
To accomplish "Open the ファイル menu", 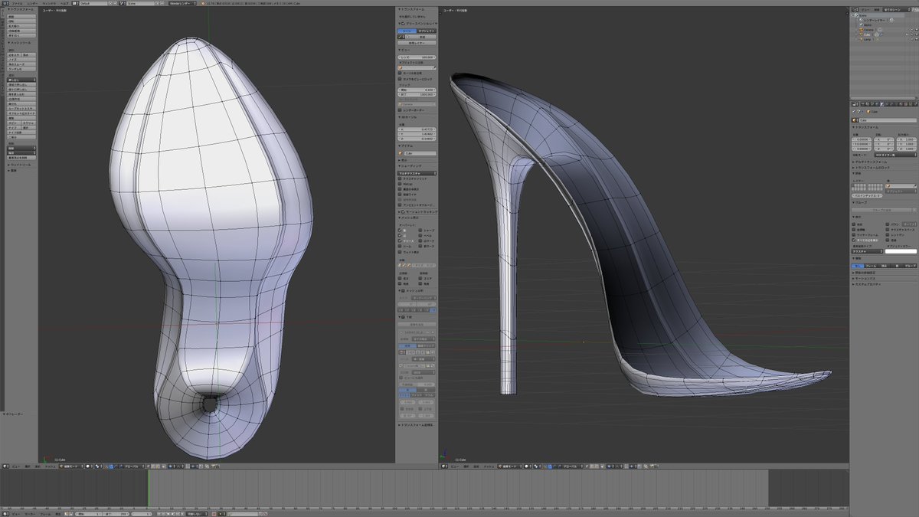I will click(17, 3).
